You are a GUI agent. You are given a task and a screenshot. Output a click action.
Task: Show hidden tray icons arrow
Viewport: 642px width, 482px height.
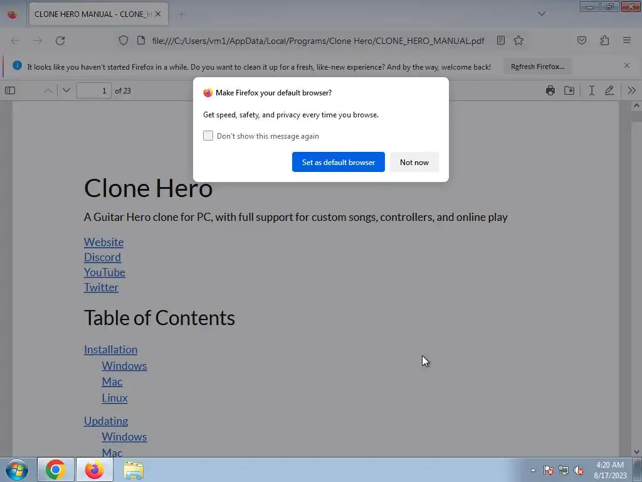pyautogui.click(x=533, y=470)
